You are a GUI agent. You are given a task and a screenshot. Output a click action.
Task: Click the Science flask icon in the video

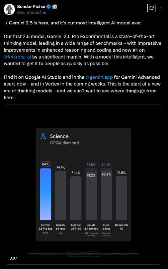(43, 137)
